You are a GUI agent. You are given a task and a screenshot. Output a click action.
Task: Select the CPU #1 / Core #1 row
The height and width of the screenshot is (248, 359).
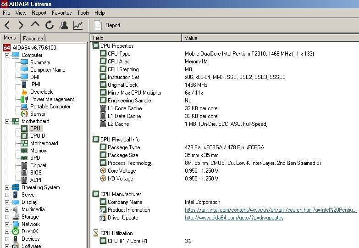pos(225,241)
